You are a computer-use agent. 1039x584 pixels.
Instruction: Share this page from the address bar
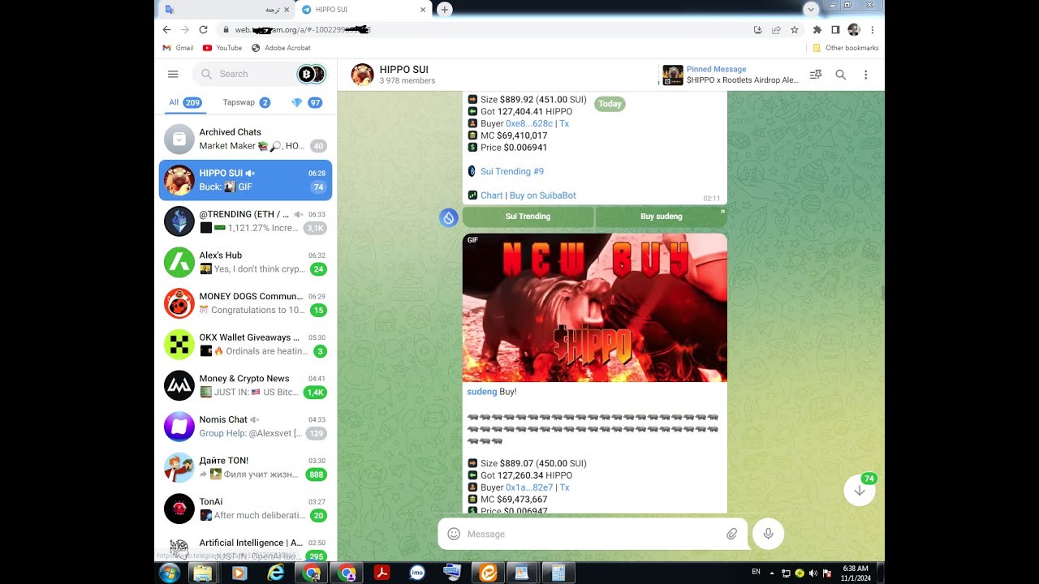click(x=776, y=30)
